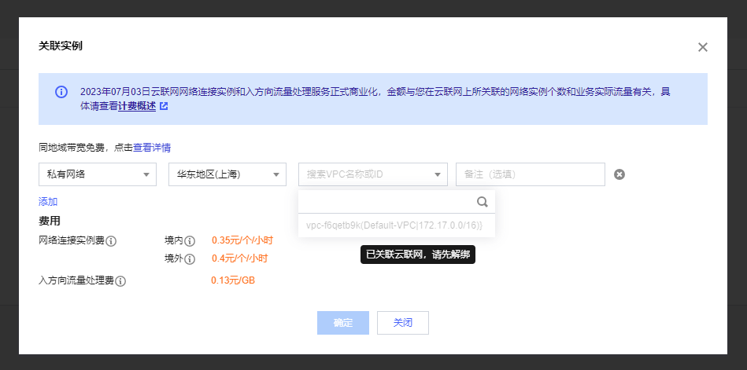Click the blue info icon in the notice banner
This screenshot has height=370, width=747.
[61, 92]
